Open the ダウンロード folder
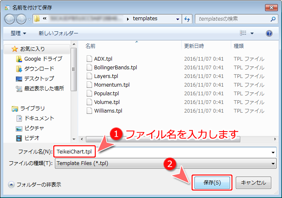 coord(39,68)
